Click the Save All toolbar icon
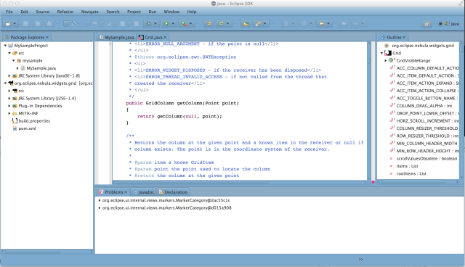The height and width of the screenshot is (267, 465). tap(37, 23)
